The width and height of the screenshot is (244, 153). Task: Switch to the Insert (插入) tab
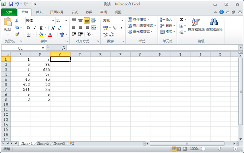tap(39, 12)
